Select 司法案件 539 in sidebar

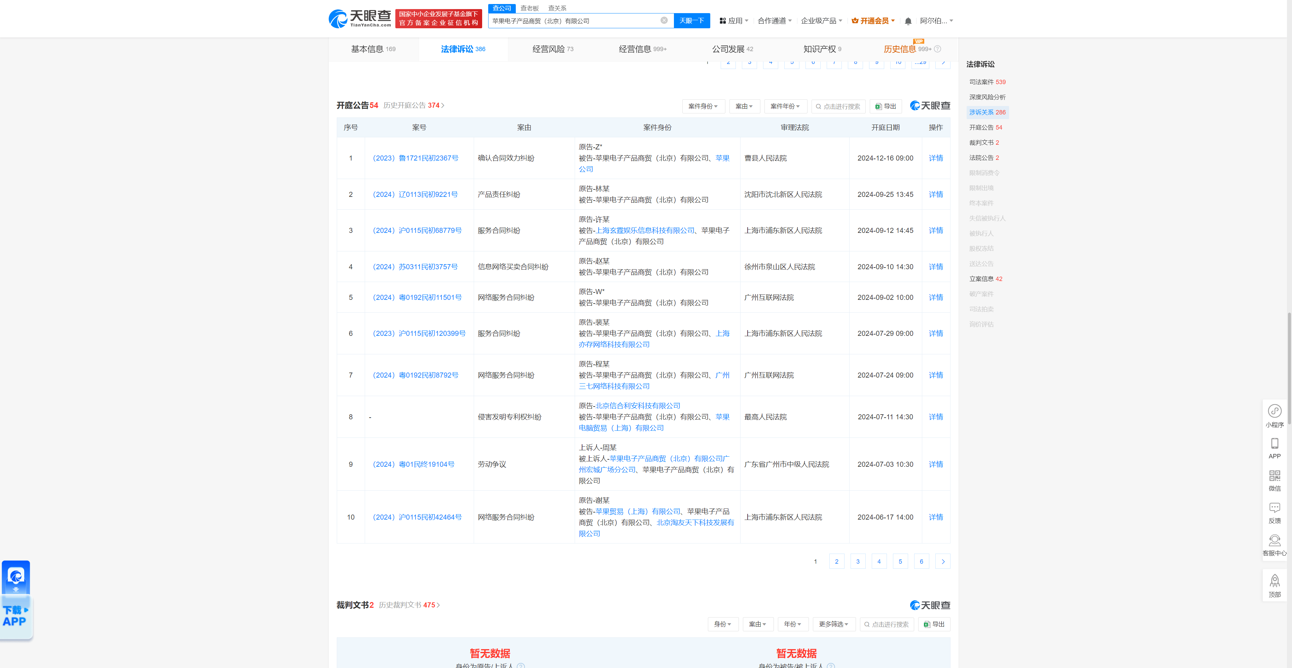pos(987,82)
